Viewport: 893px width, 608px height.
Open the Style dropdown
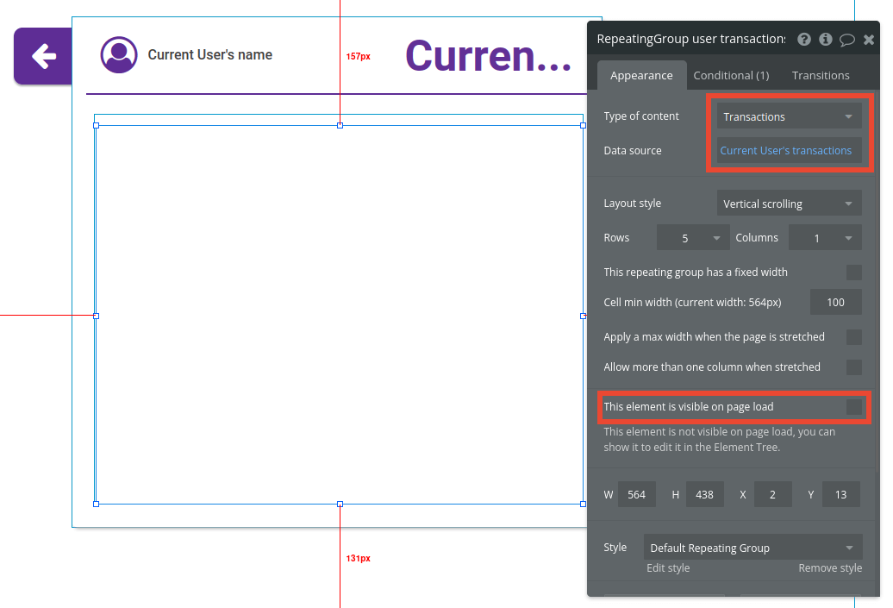click(x=752, y=547)
